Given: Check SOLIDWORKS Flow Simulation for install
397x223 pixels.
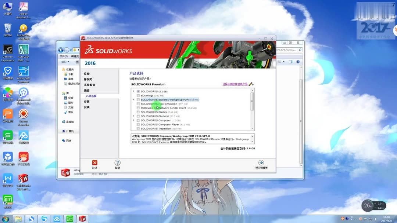Looking at the screenshot, I should click(x=137, y=104).
